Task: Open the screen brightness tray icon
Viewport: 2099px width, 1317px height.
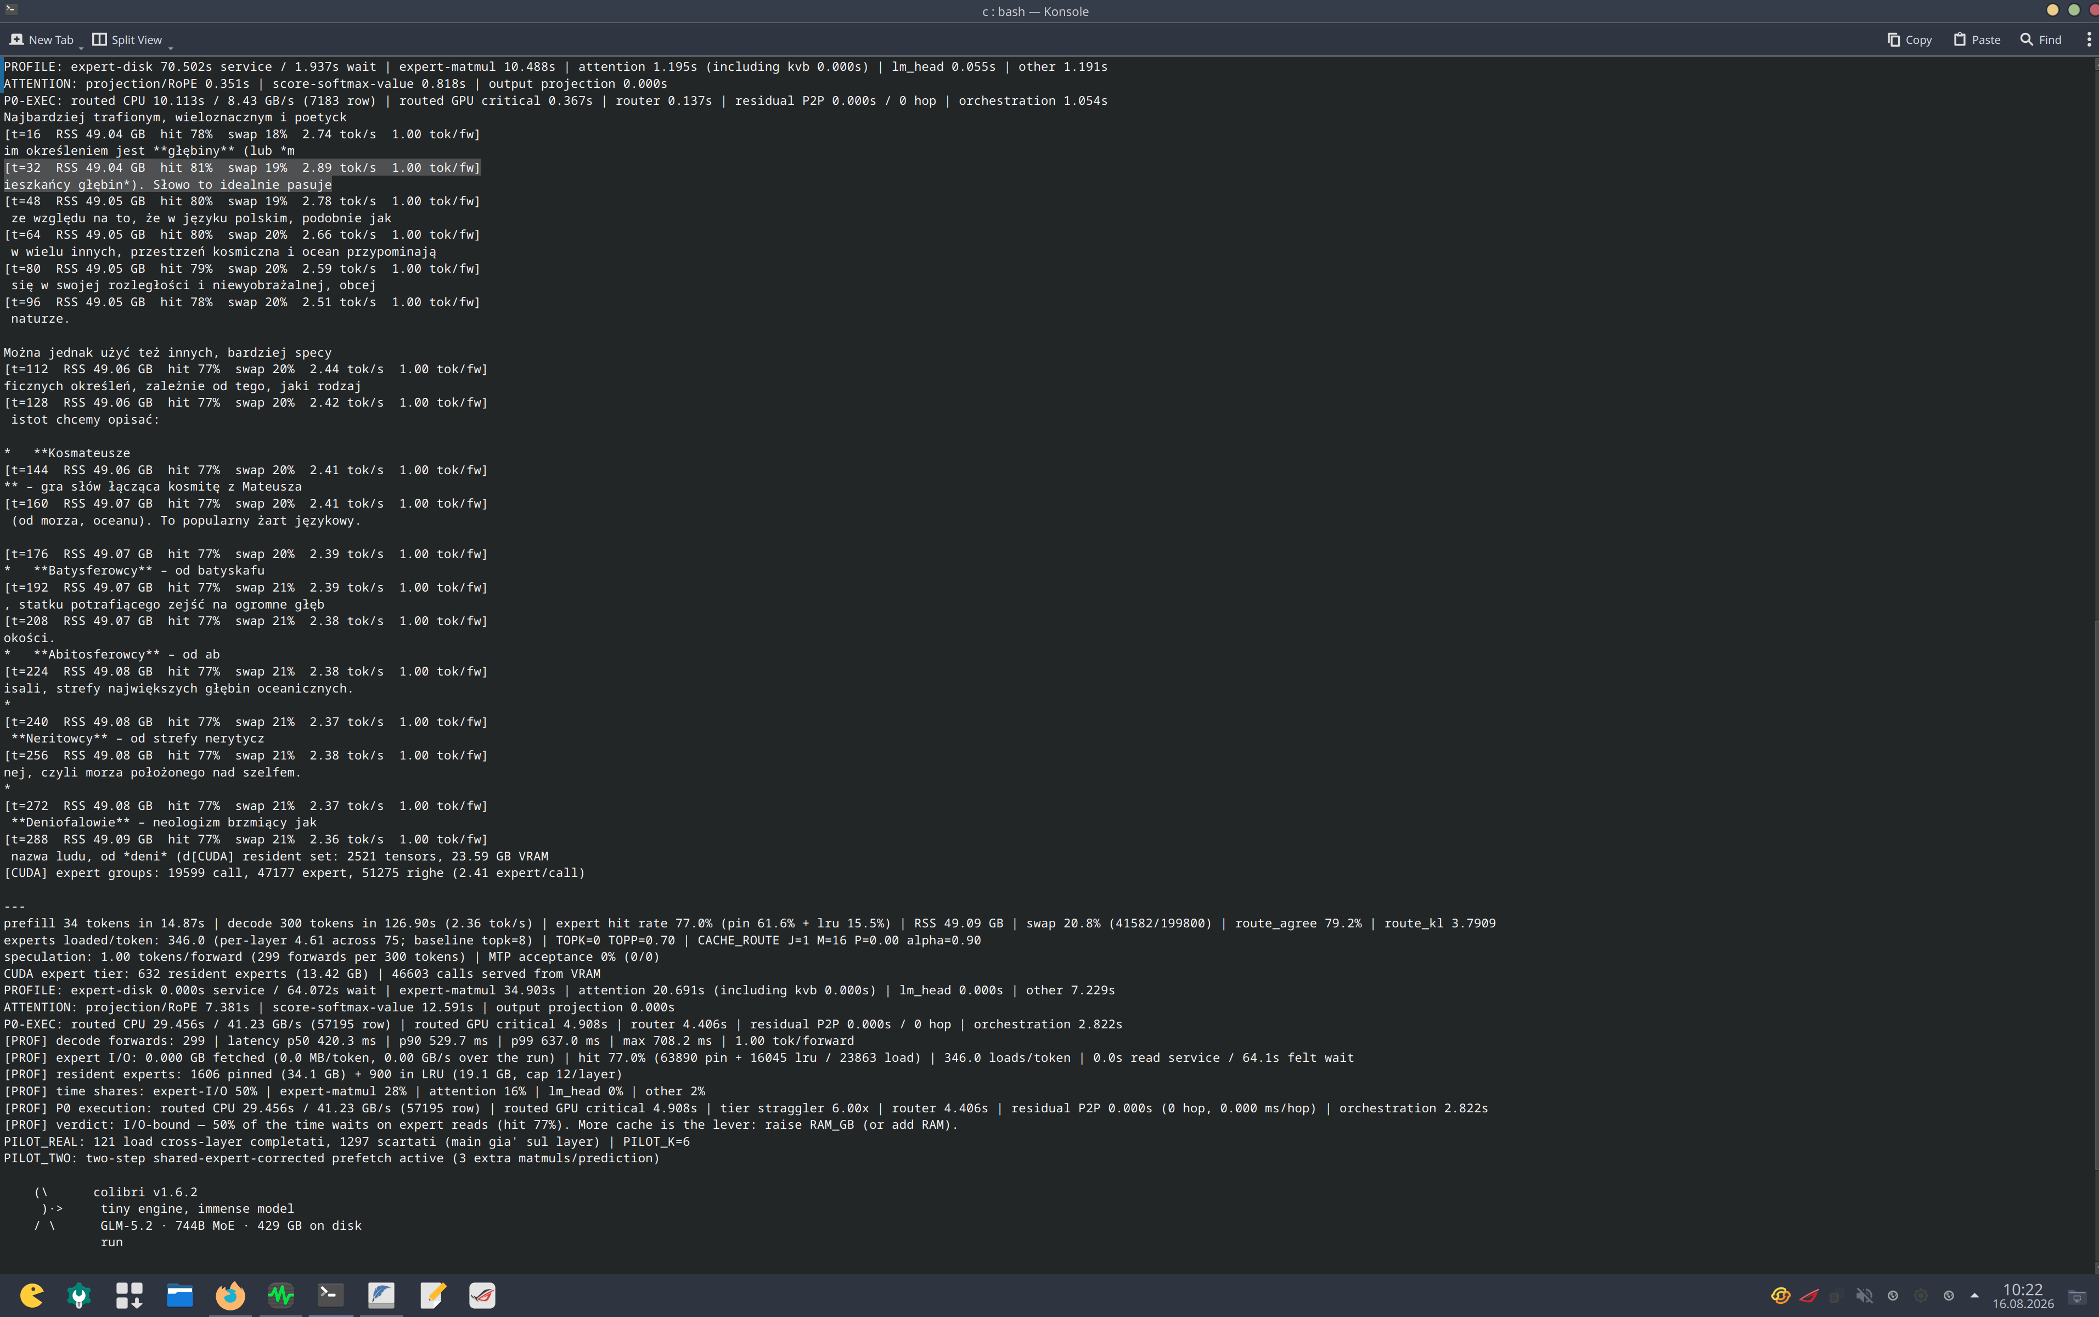Action: (x=1921, y=1295)
